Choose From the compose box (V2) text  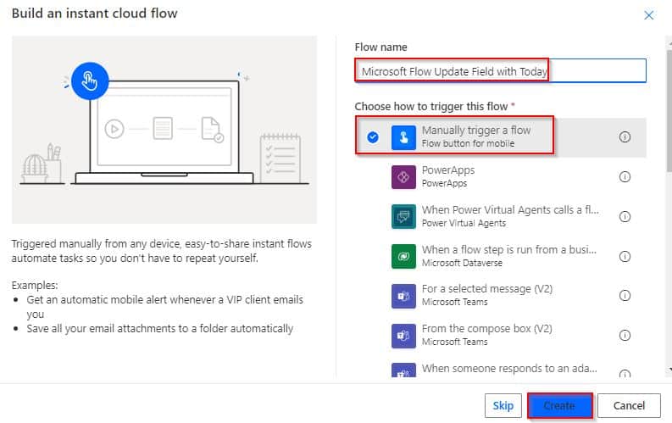tap(487, 329)
